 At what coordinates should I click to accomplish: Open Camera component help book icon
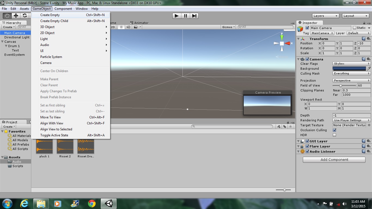(364, 59)
